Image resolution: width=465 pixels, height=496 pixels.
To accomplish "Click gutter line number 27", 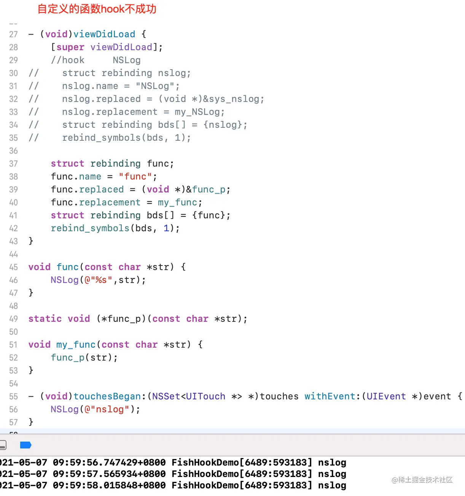I will (x=13, y=34).
